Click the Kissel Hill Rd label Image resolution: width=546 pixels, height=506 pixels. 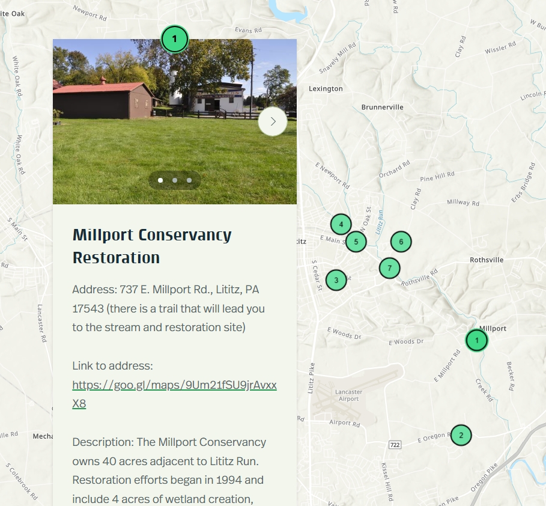pyautogui.click(x=387, y=481)
